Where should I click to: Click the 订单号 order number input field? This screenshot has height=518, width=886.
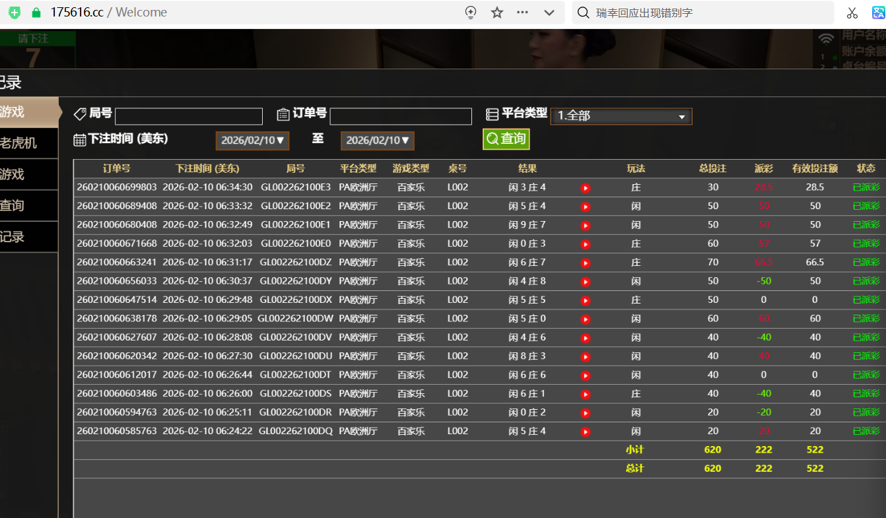pyautogui.click(x=400, y=117)
